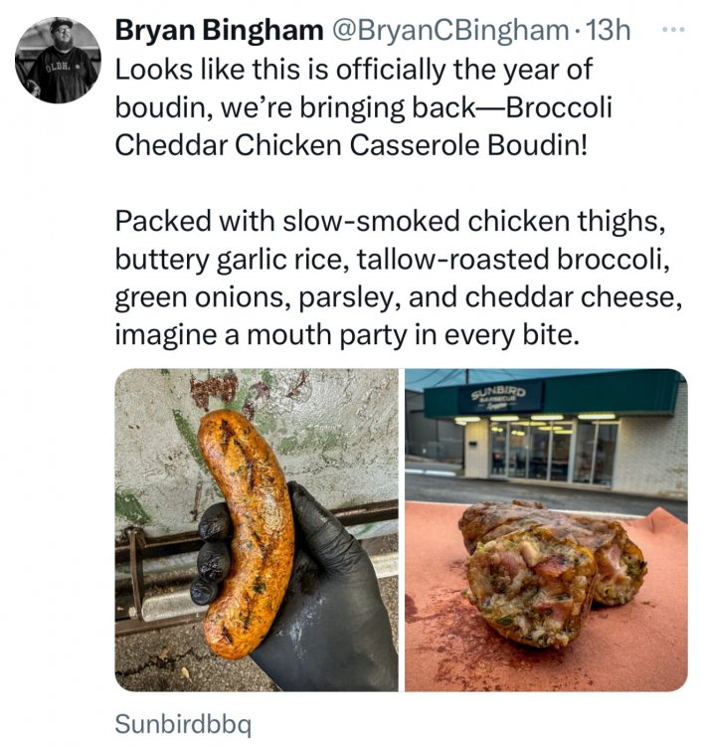Screen dimensions: 703x746
Task: Open the right photo of the sliced boudin
Action: tap(545, 529)
